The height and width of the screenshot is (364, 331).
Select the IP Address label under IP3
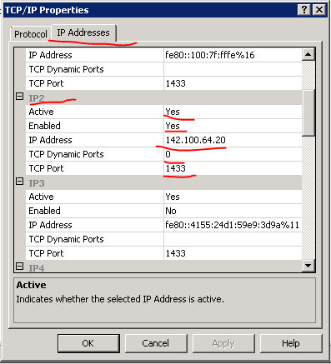click(50, 225)
